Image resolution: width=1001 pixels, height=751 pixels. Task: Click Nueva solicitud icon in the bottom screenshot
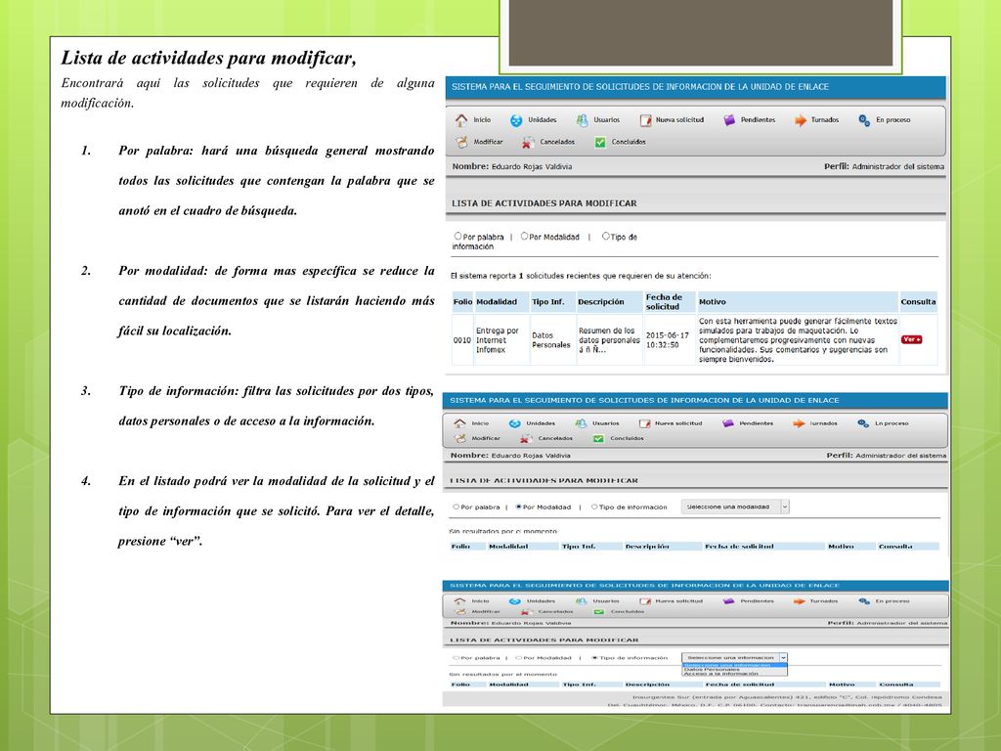[x=645, y=601]
